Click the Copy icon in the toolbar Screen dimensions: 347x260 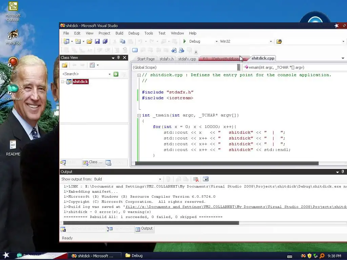tap(122, 41)
